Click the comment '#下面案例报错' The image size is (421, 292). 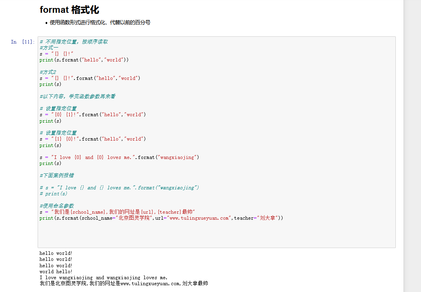click(x=57, y=175)
